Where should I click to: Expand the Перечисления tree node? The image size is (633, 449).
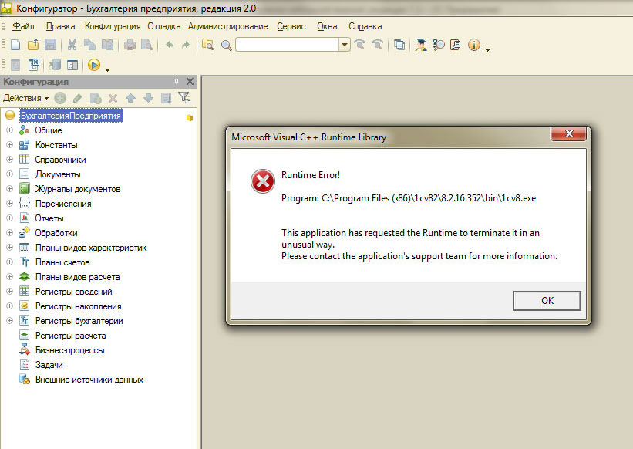[x=10, y=204]
